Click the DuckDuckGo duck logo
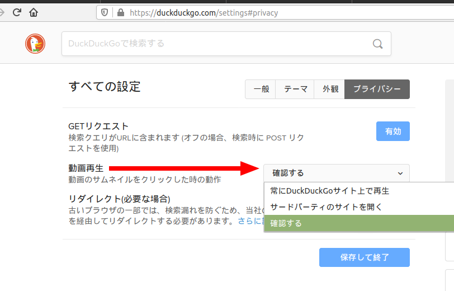The width and height of the screenshot is (454, 291). 35,44
